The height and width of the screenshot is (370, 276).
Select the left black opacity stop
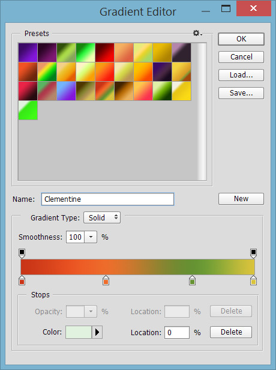click(x=22, y=253)
